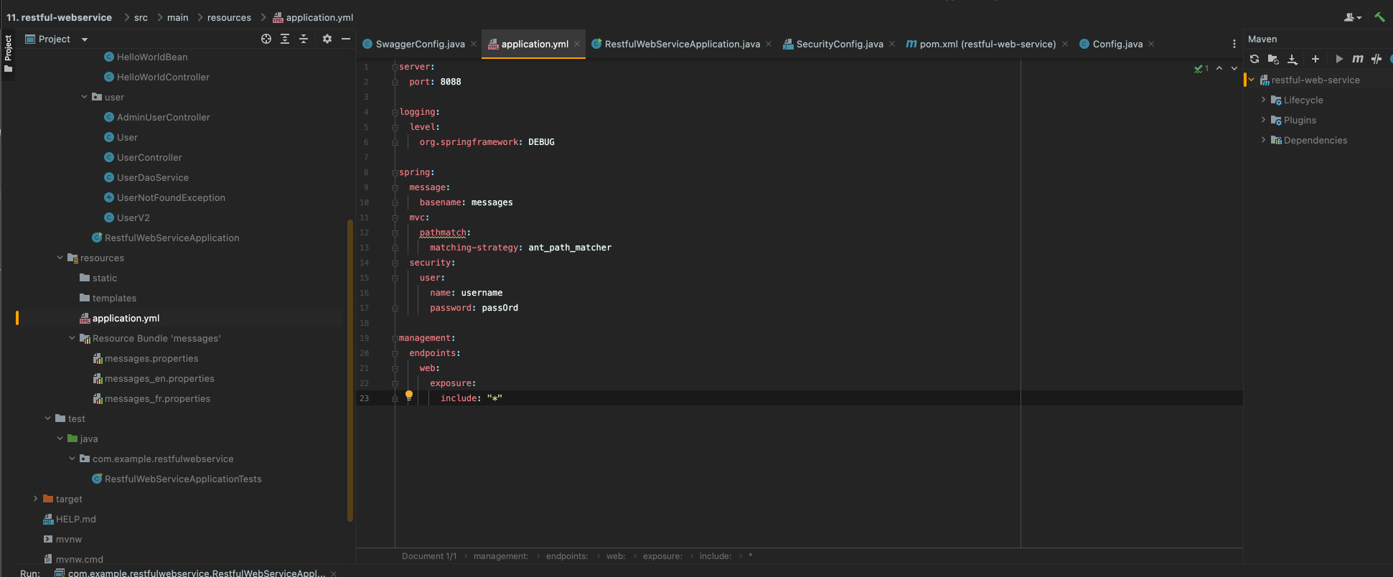
Task: Click the Run Maven Build play icon
Action: tap(1339, 59)
